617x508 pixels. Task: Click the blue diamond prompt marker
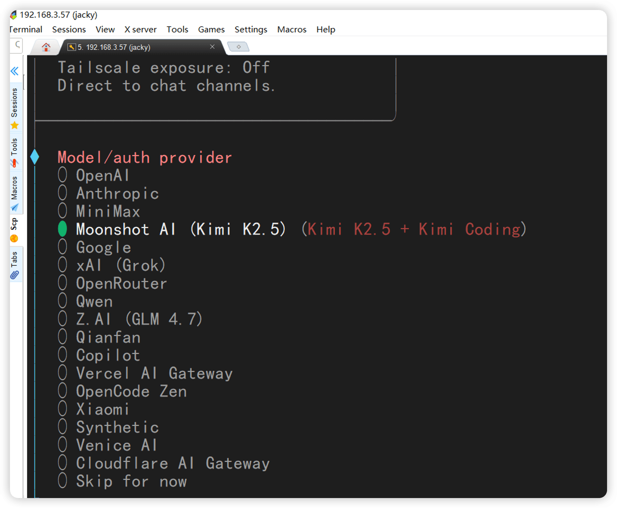click(x=34, y=157)
